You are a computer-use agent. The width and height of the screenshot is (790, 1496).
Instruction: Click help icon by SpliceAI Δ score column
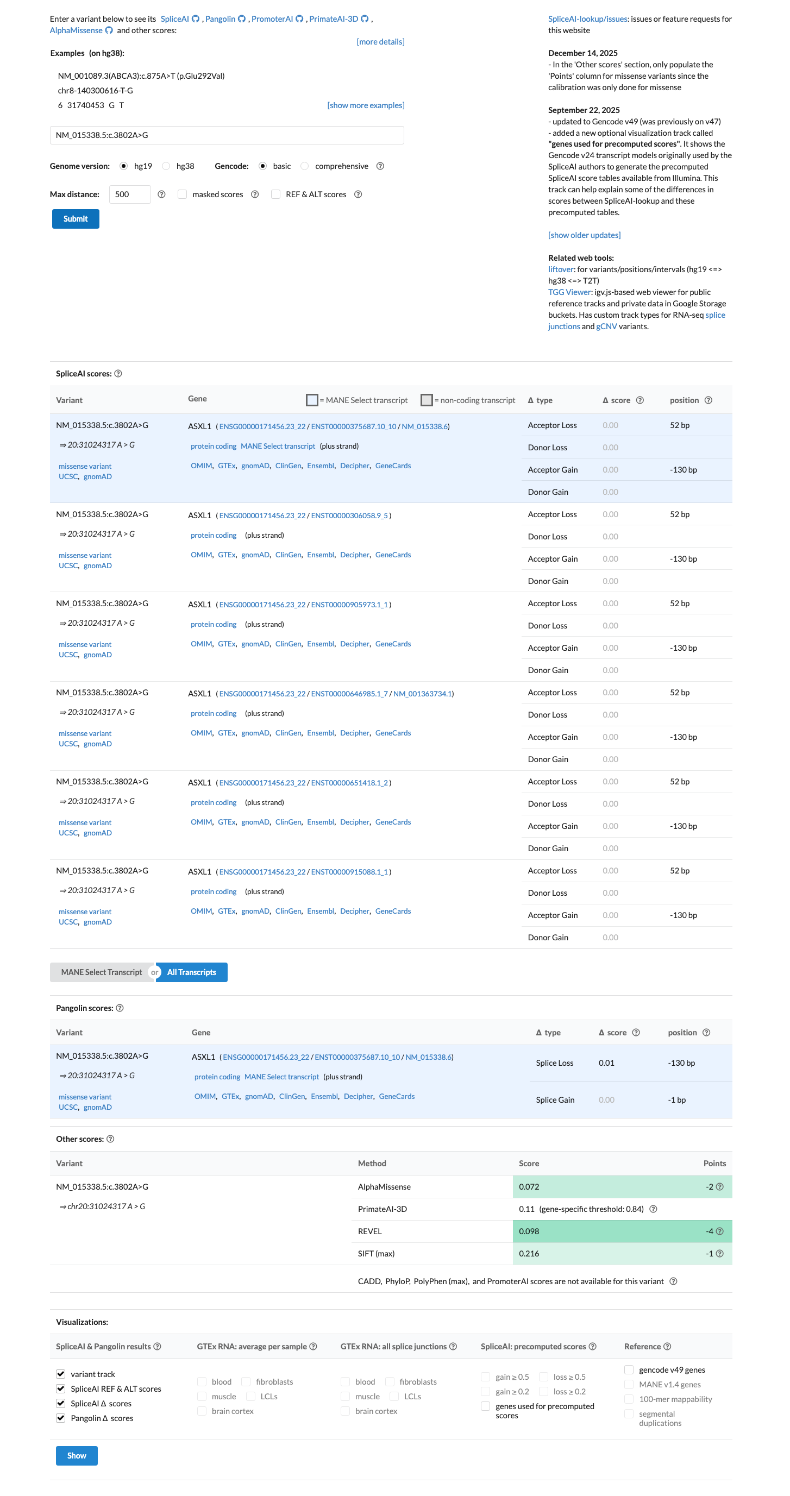[x=639, y=400]
